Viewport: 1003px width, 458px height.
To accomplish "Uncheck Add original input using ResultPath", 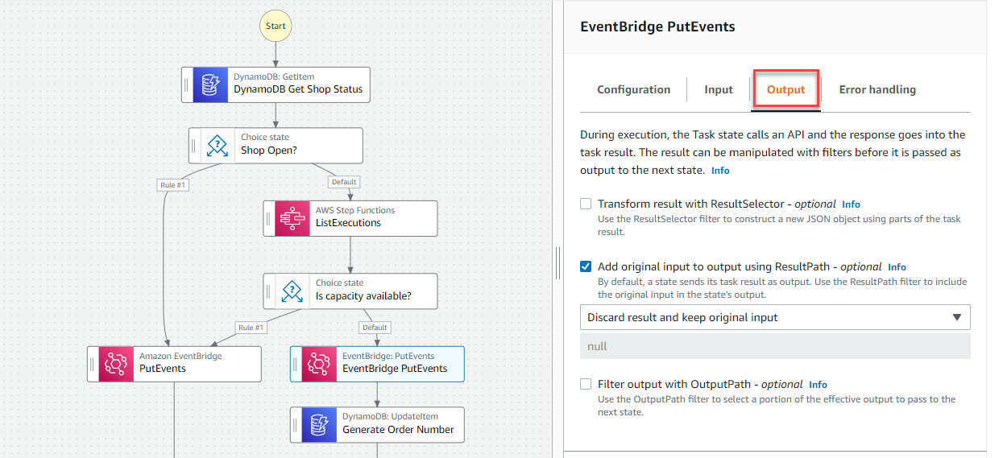I will tap(586, 266).
